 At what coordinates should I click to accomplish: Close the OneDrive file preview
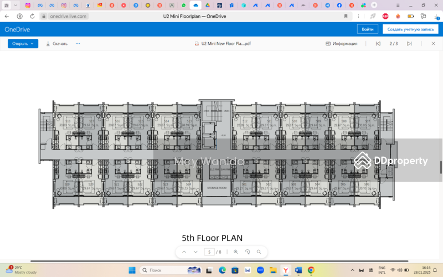pyautogui.click(x=434, y=44)
